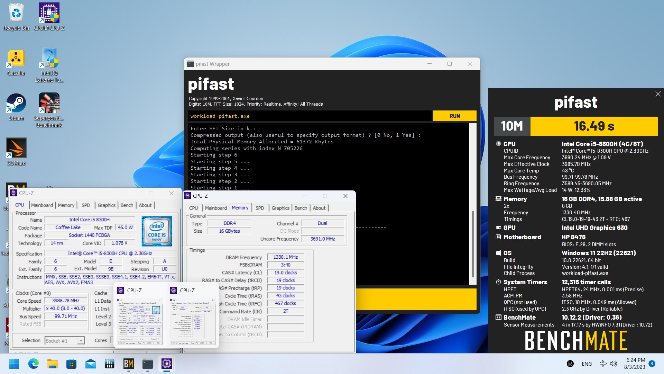
Task: Open the airplane mode network tray icon
Action: (x=603, y=364)
